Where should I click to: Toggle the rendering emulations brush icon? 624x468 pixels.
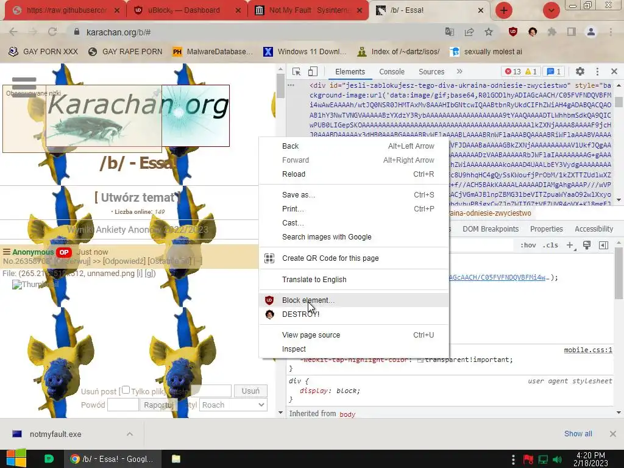pyautogui.click(x=587, y=245)
